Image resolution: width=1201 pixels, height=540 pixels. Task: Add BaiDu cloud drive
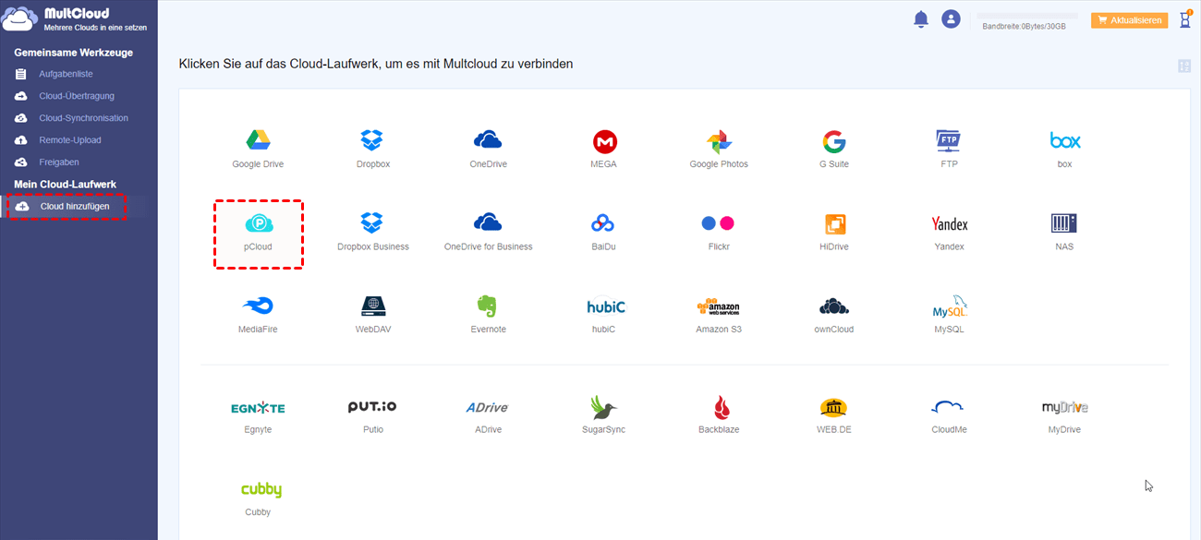(603, 223)
